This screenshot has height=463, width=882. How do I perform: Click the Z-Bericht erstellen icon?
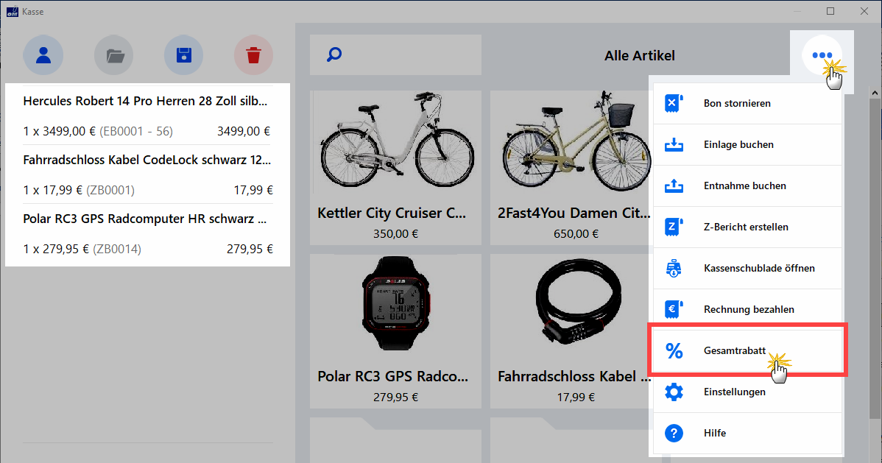pos(674,227)
